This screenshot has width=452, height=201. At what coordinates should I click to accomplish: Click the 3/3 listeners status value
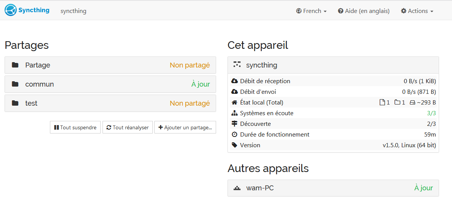click(x=431, y=113)
